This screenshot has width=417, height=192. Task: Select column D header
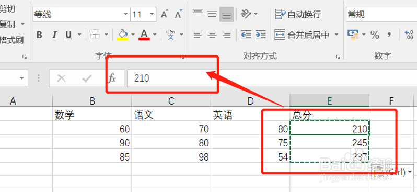250,101
